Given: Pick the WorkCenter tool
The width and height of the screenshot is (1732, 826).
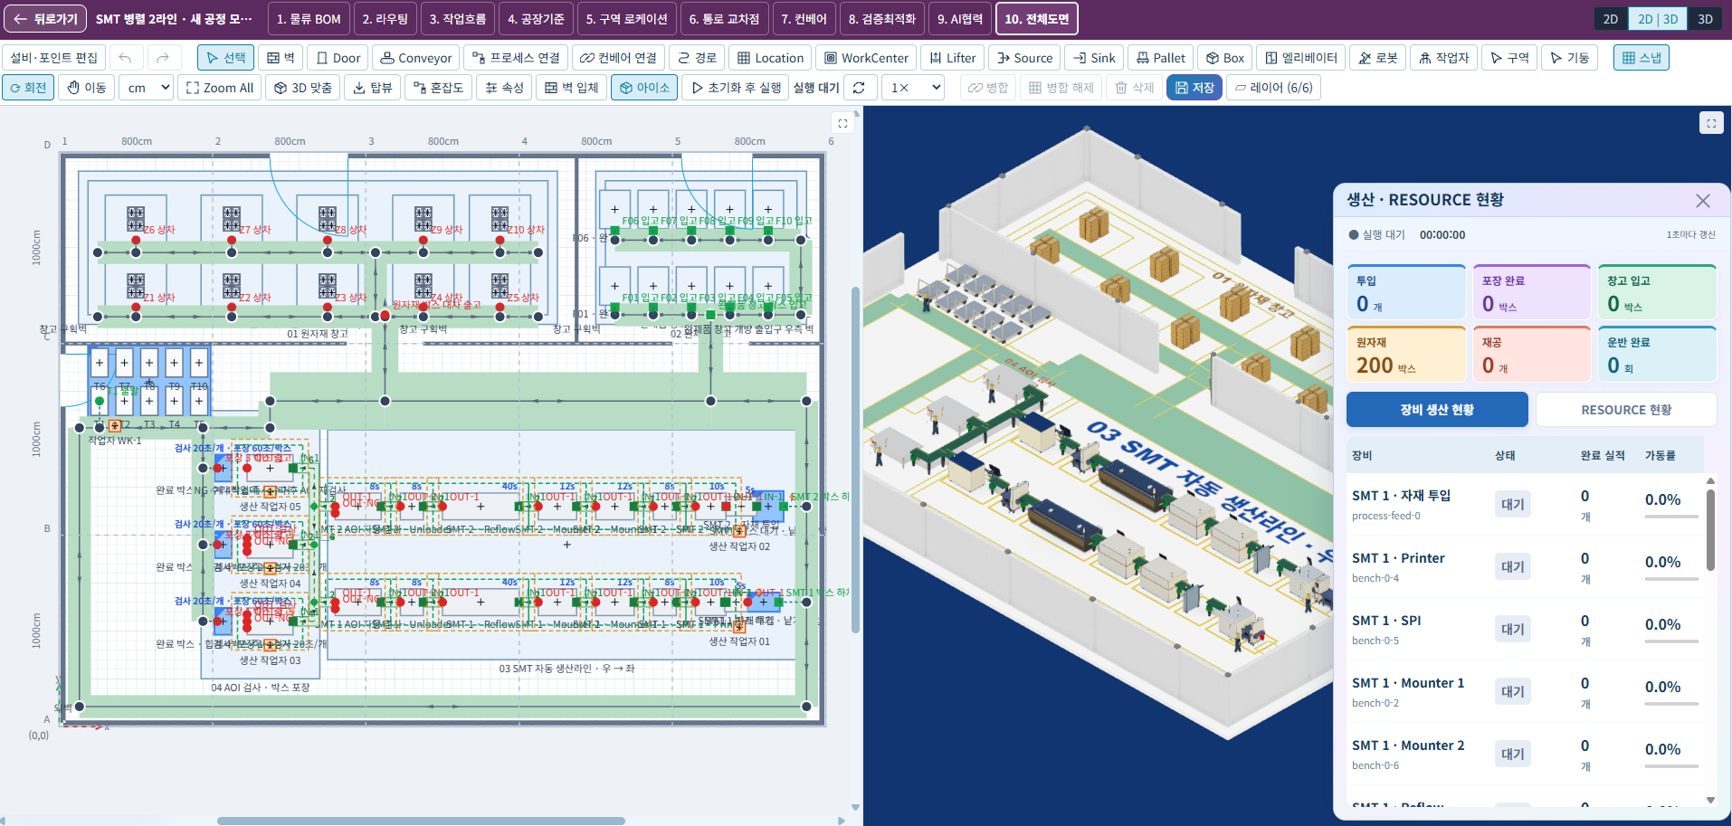Looking at the screenshot, I should tap(866, 58).
